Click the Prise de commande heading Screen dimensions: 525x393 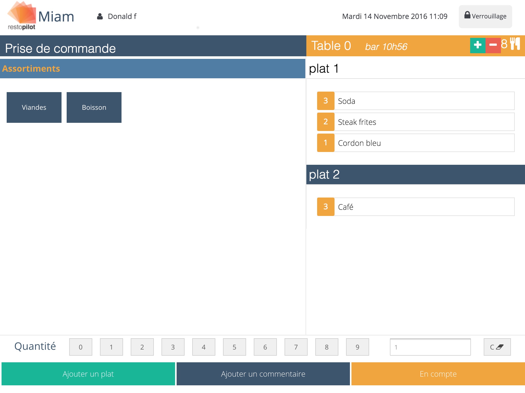point(60,48)
